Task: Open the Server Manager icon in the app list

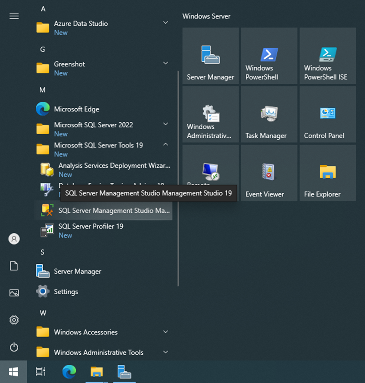Action: pos(43,271)
